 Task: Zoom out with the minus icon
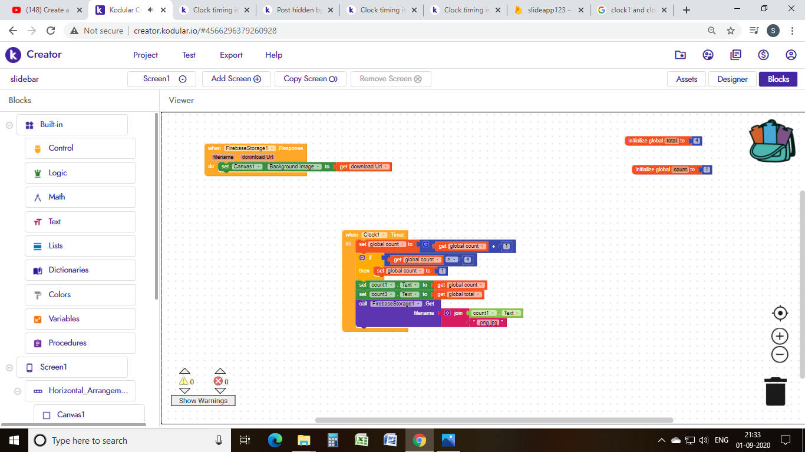pos(780,354)
